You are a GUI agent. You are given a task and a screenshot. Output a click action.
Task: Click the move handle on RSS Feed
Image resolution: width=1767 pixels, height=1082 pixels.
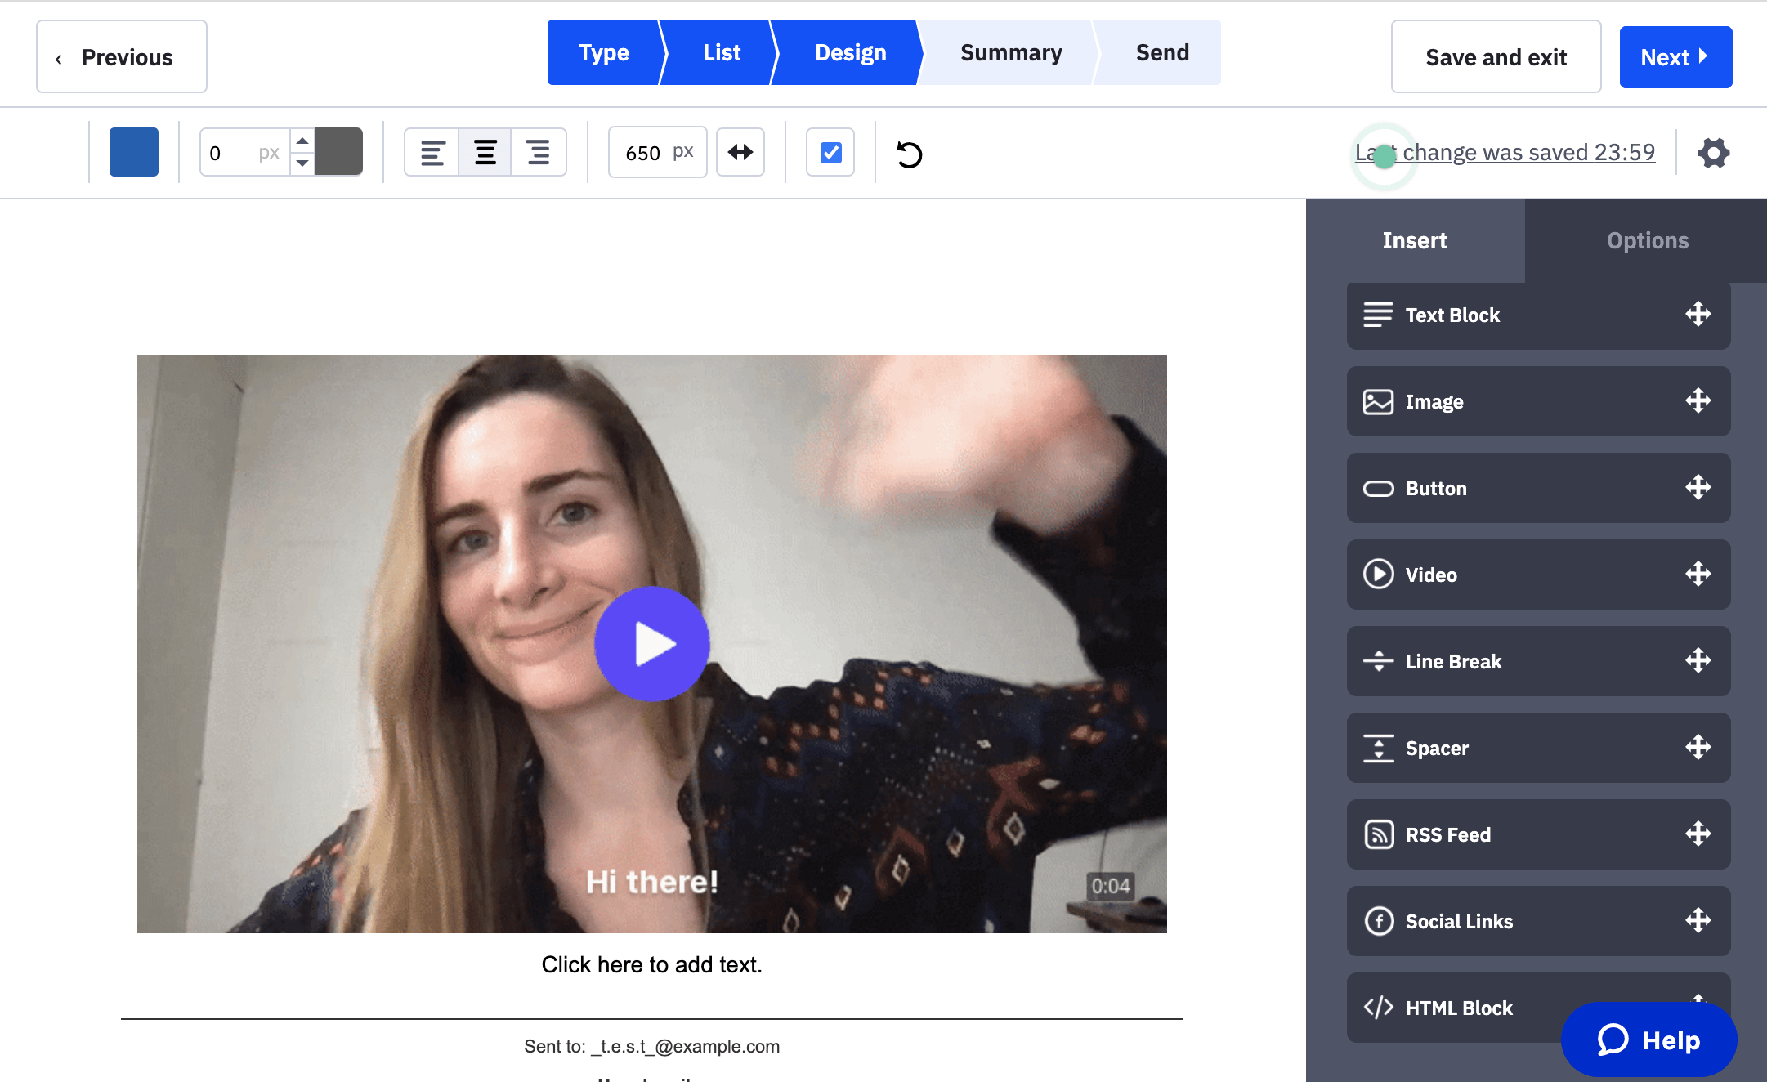(1698, 834)
